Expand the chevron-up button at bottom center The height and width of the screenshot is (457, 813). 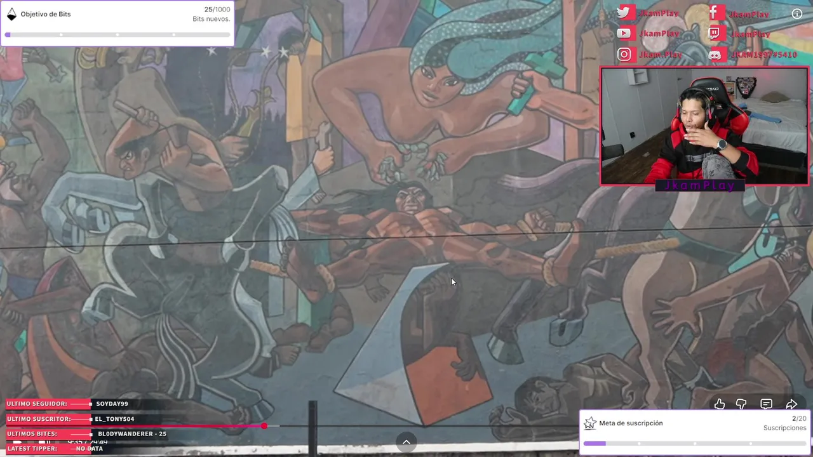pyautogui.click(x=406, y=442)
